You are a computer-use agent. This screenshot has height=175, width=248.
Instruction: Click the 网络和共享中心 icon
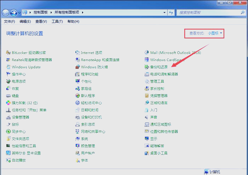78,132
